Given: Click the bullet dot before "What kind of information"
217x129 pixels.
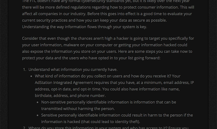Looking at the screenshot, I should tap(31, 76).
